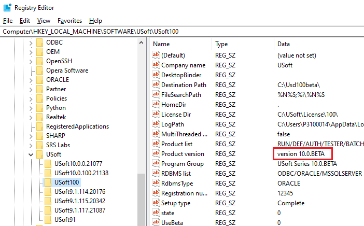Screen dimensions: 364x226
Task: Open the Favorites menu
Action: pos(69,21)
